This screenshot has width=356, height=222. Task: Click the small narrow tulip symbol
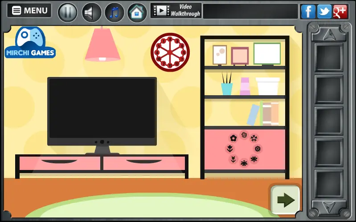click(x=233, y=159)
